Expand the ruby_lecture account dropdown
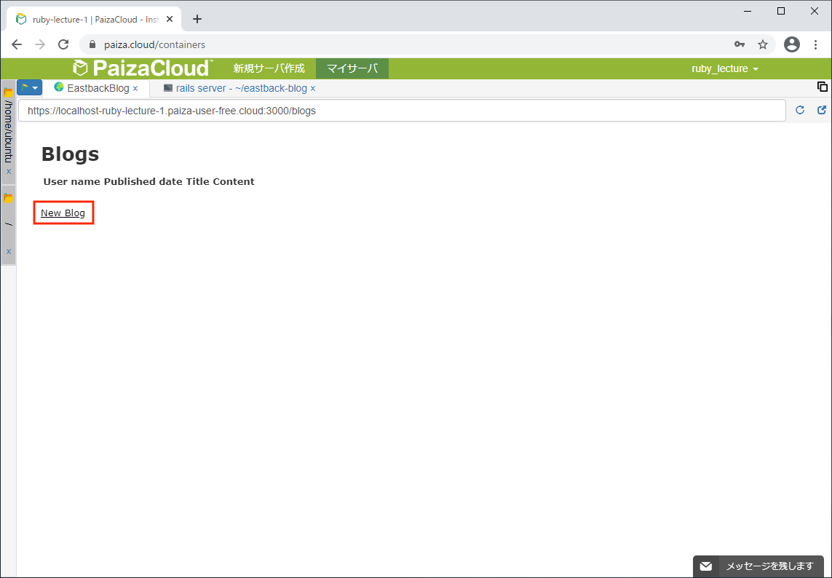 coord(725,69)
